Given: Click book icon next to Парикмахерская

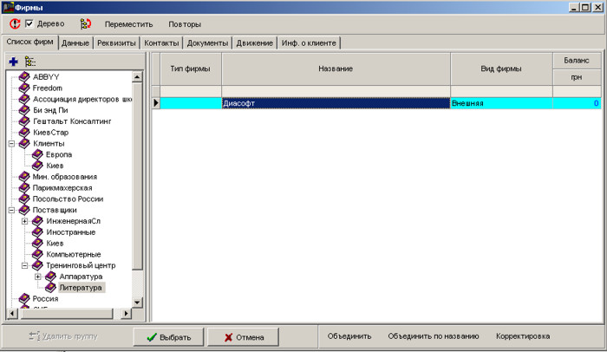Looking at the screenshot, I should point(24,187).
